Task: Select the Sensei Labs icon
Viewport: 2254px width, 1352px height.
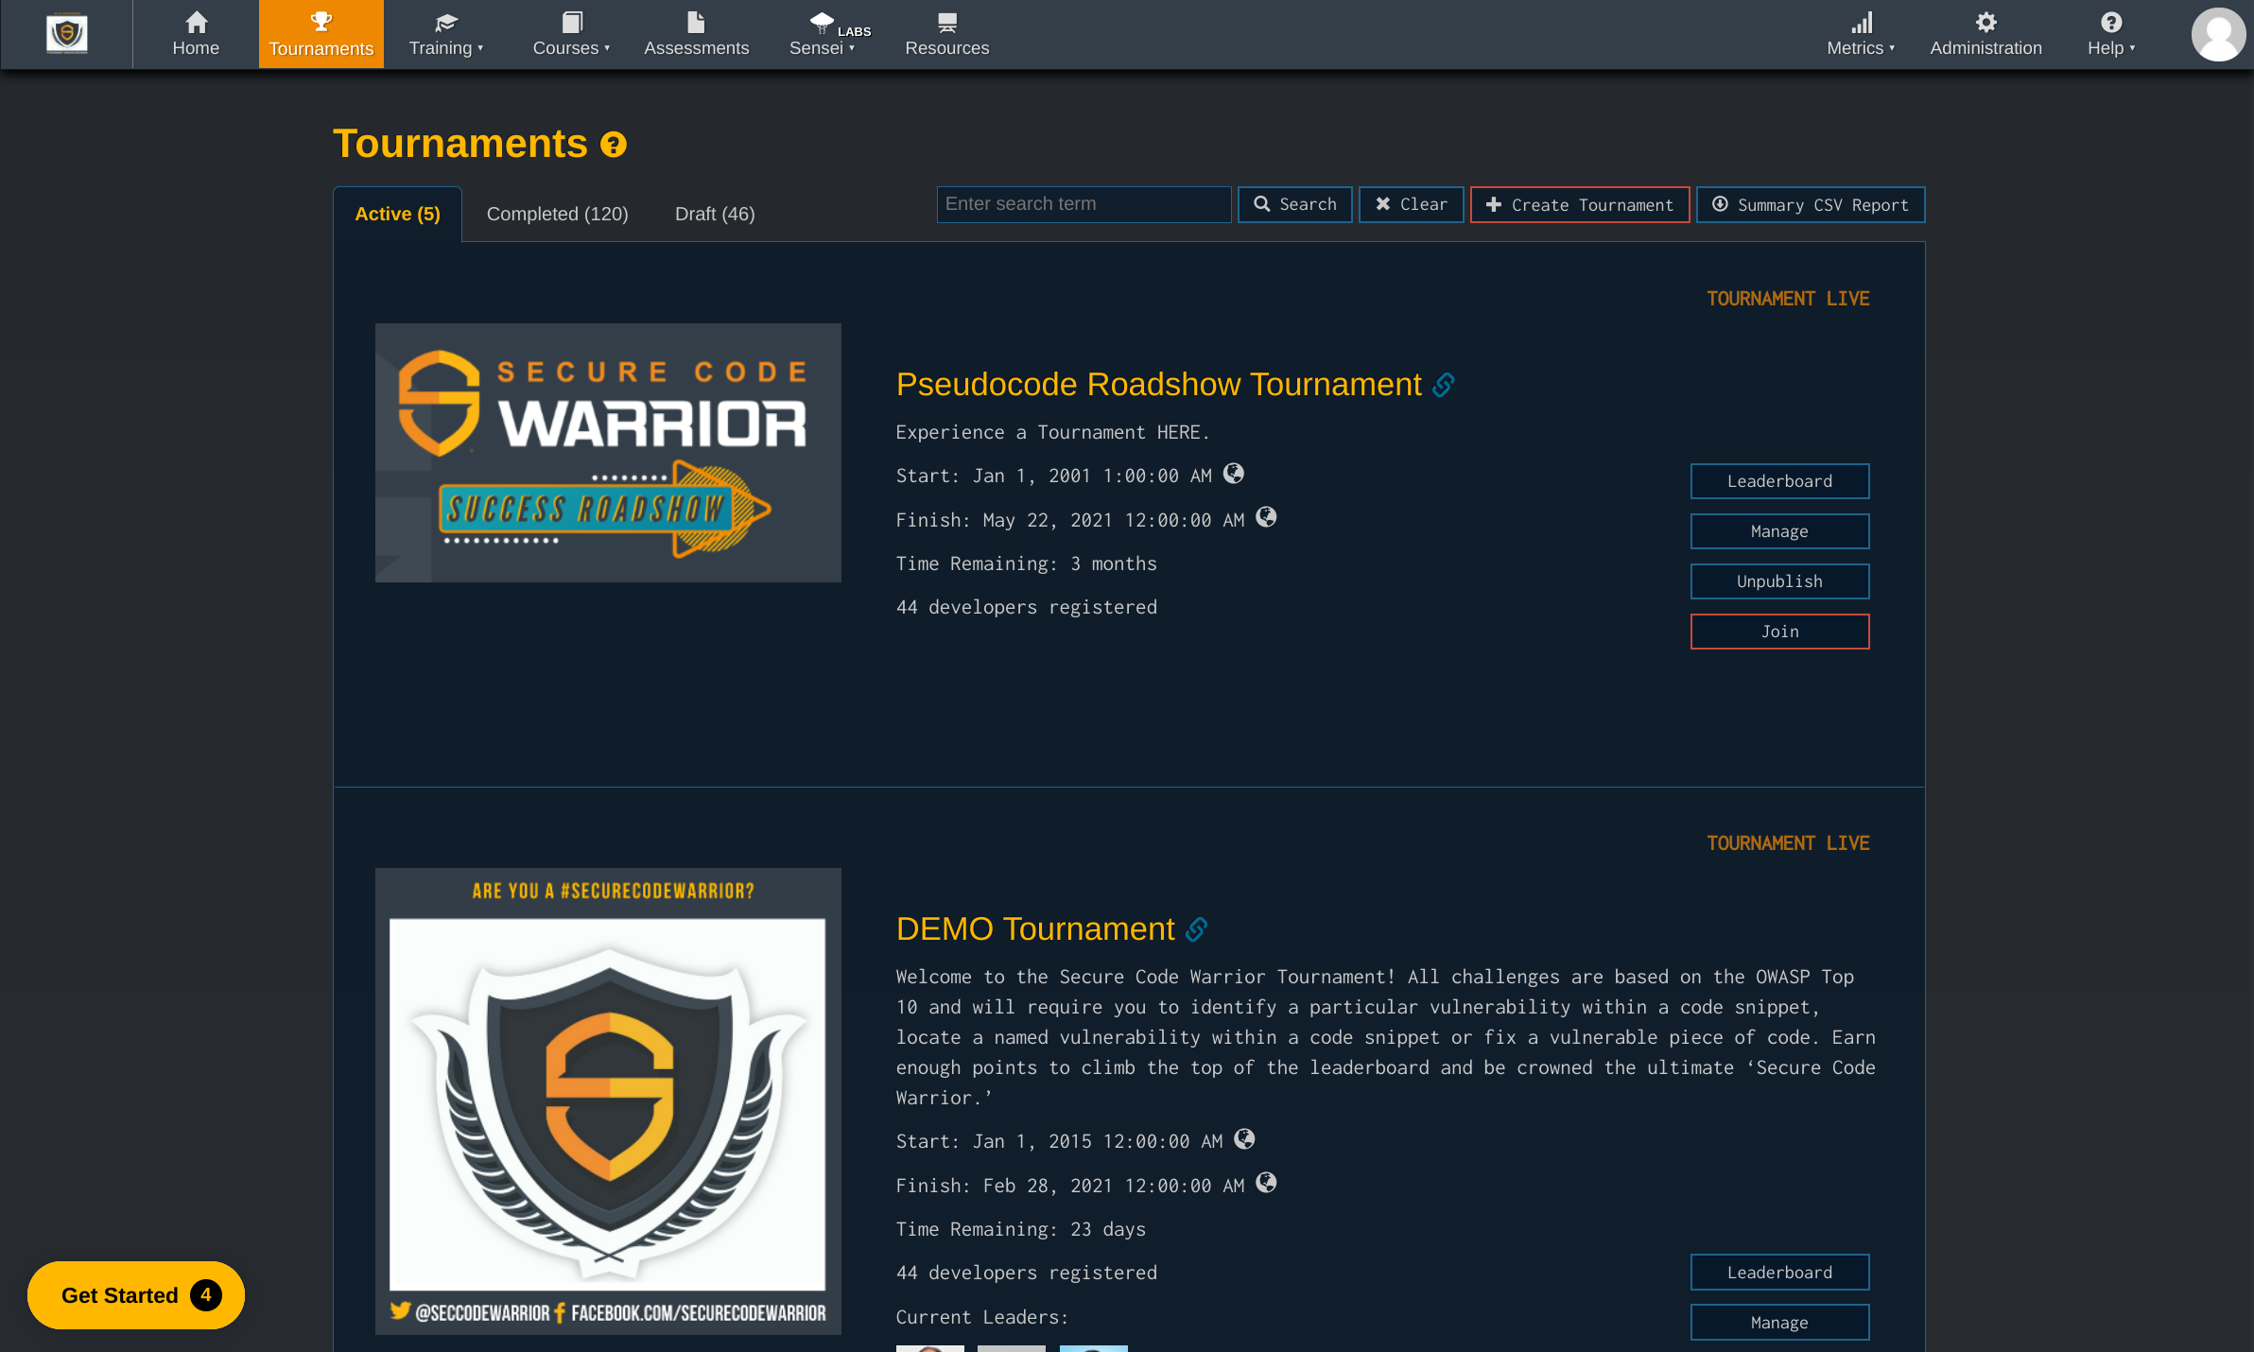Action: tap(821, 23)
